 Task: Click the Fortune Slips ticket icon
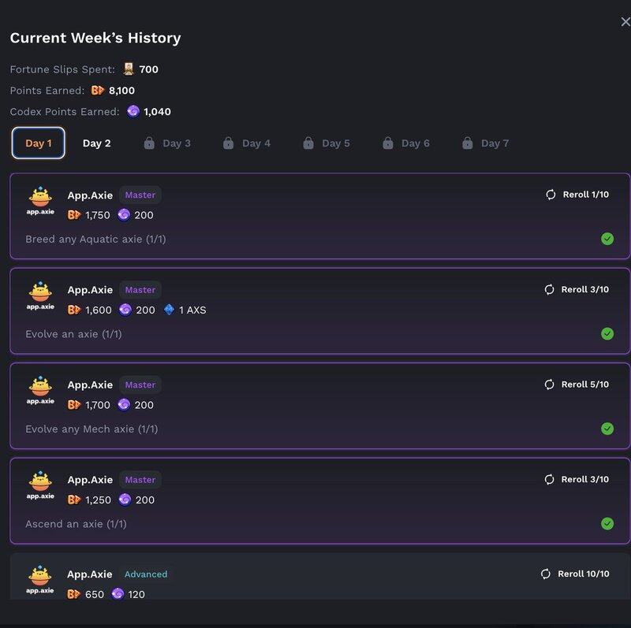129,69
